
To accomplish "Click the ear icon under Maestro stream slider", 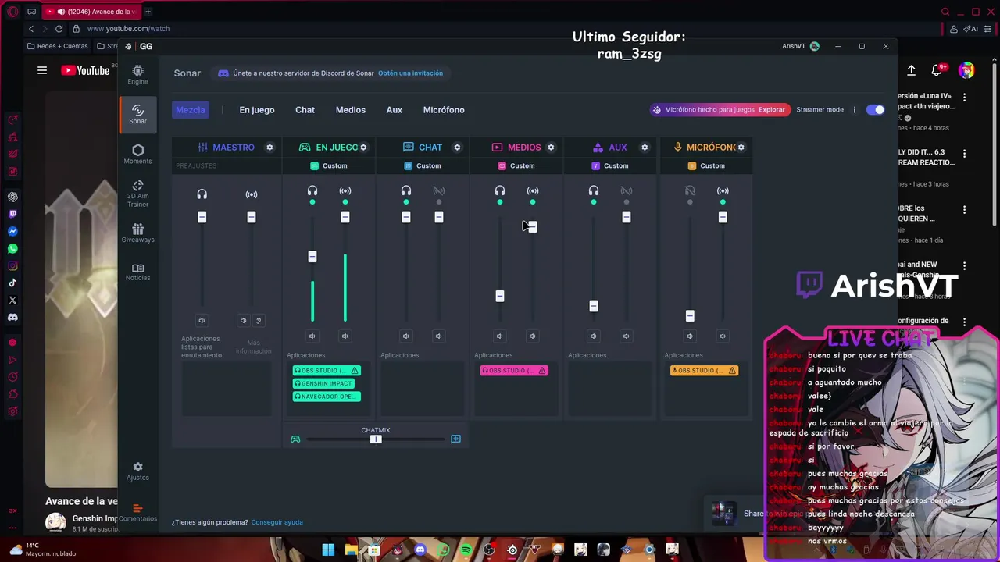I will click(259, 320).
